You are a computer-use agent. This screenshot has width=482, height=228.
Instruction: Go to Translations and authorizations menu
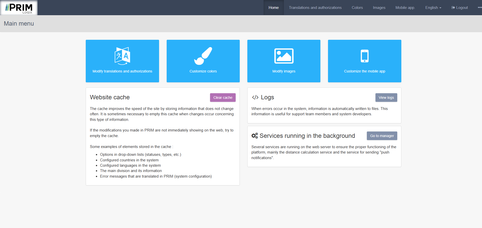click(x=315, y=8)
